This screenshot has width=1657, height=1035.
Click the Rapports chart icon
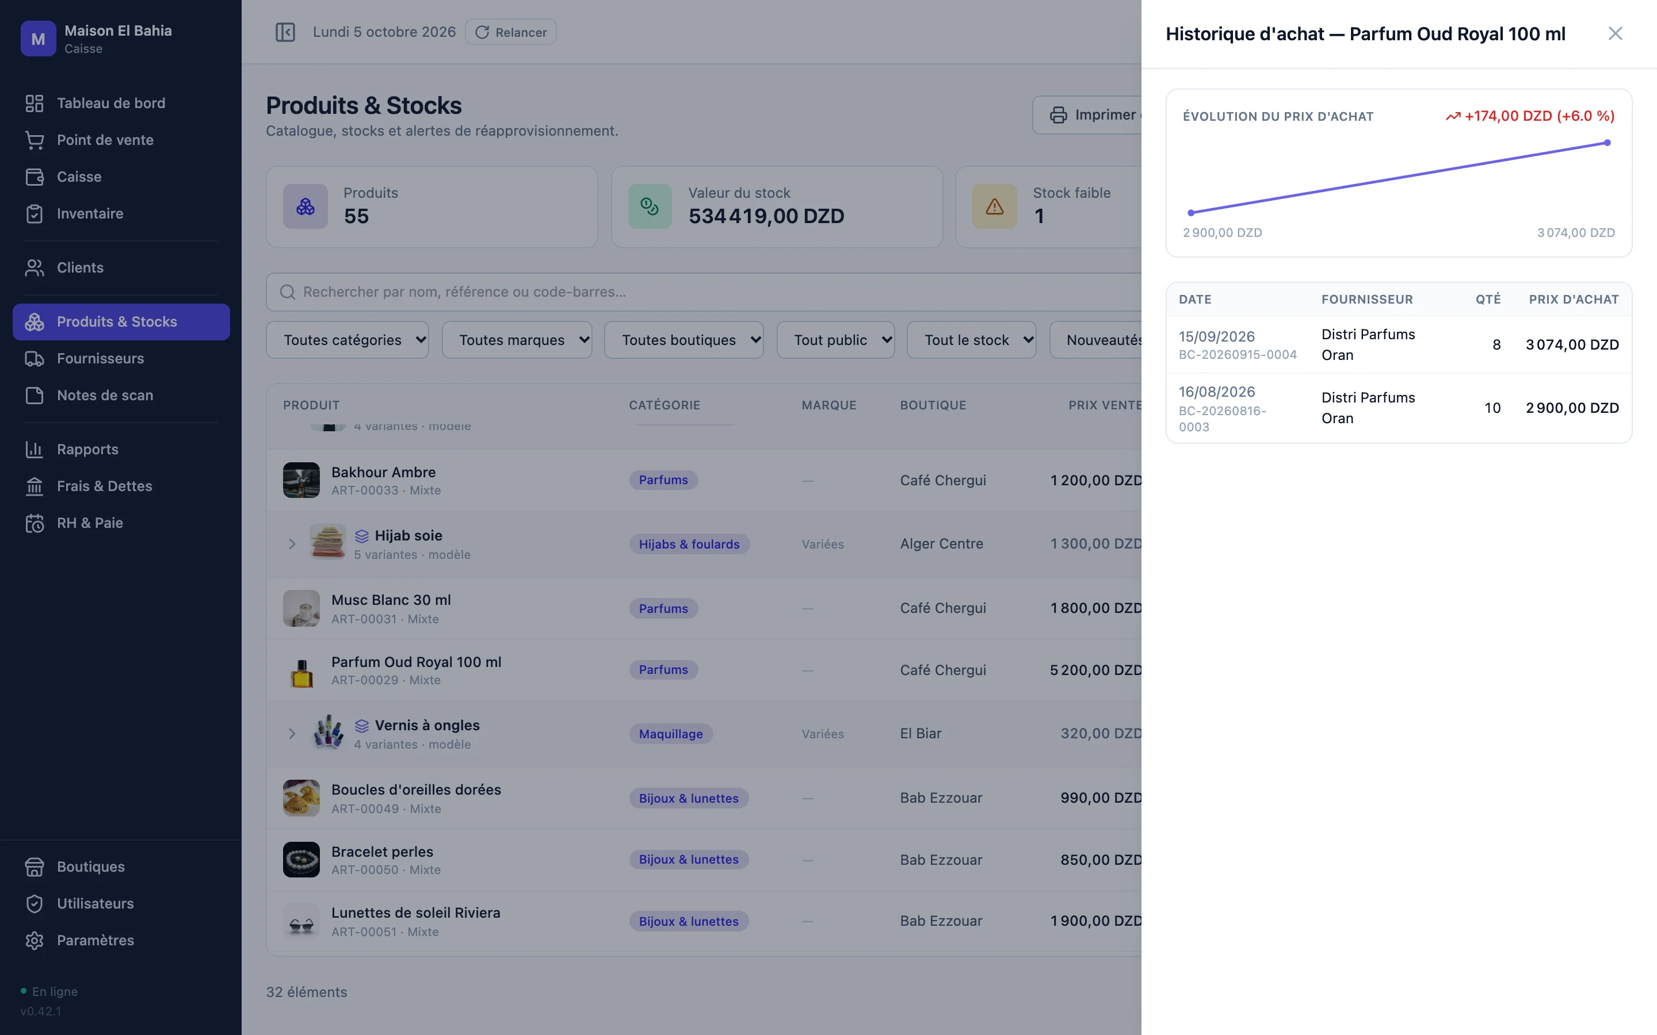click(x=35, y=449)
